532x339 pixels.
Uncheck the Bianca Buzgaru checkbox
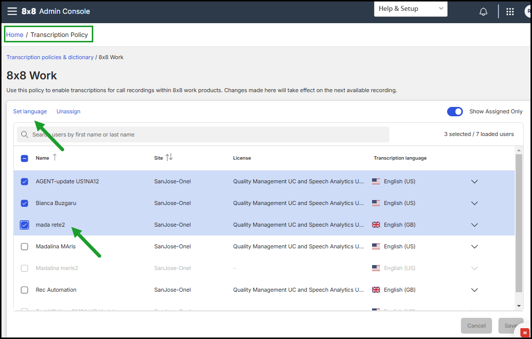tap(25, 203)
